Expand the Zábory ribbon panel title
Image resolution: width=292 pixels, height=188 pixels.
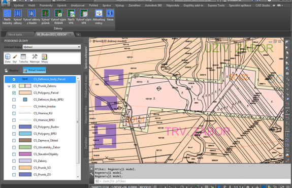coord(58,28)
